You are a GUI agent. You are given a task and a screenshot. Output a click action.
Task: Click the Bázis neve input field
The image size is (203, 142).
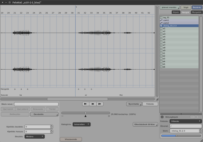[36, 104]
